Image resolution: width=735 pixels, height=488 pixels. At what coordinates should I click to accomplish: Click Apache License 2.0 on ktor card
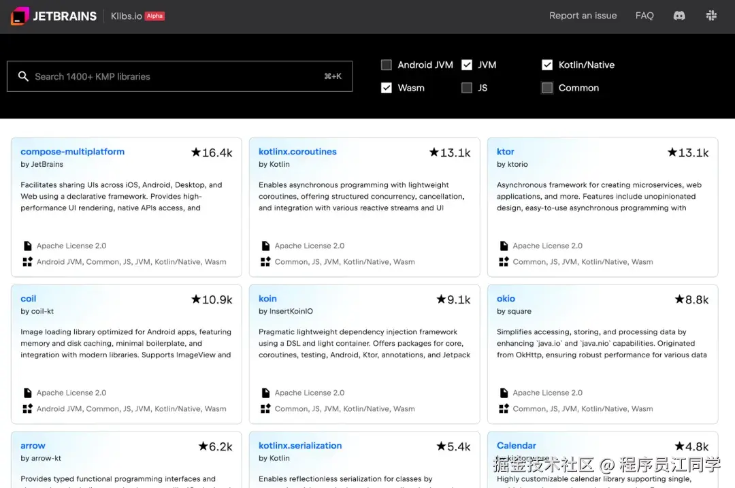pos(547,246)
